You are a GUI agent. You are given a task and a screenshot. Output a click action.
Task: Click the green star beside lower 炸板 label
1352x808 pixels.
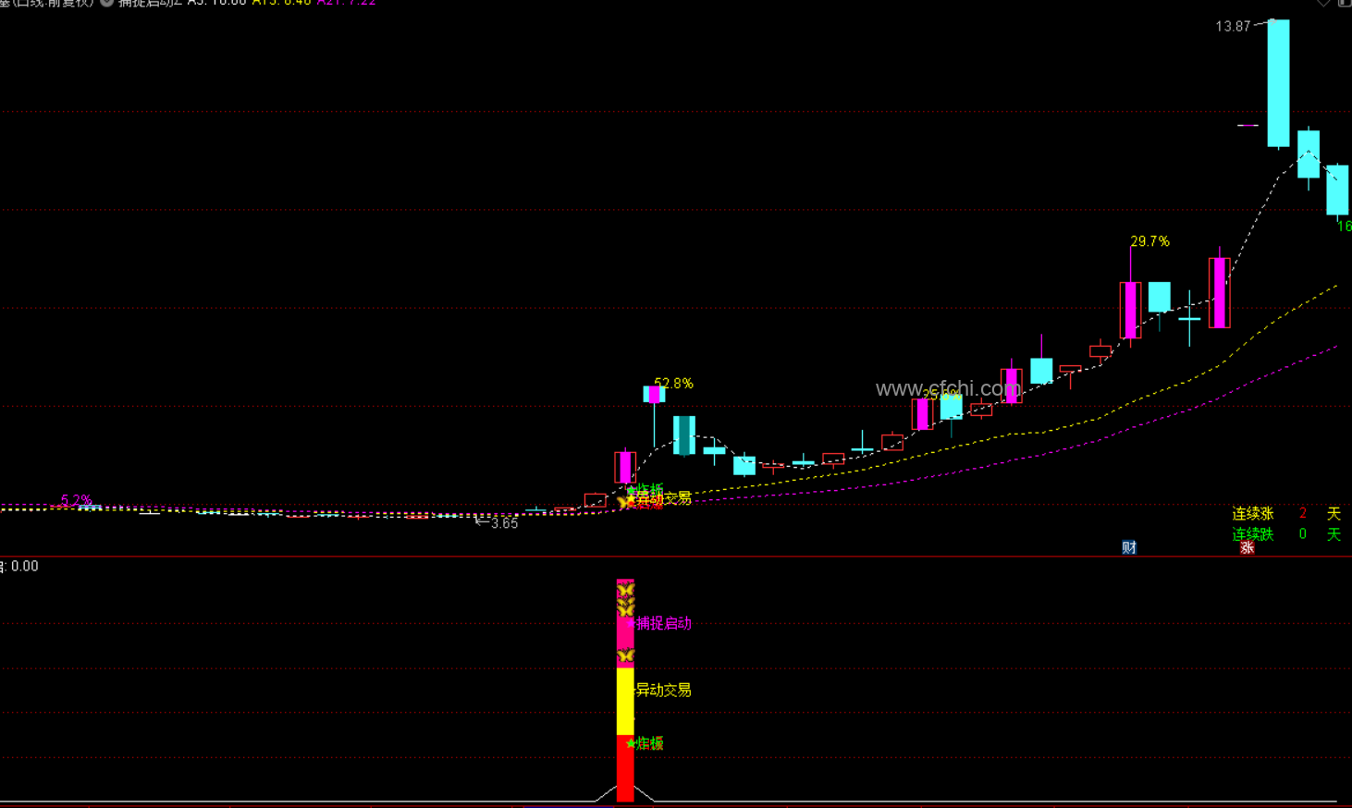pyautogui.click(x=631, y=743)
